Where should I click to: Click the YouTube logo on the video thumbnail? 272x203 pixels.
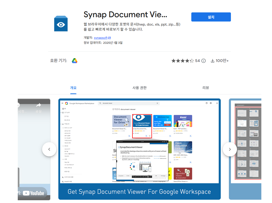tap(33, 193)
